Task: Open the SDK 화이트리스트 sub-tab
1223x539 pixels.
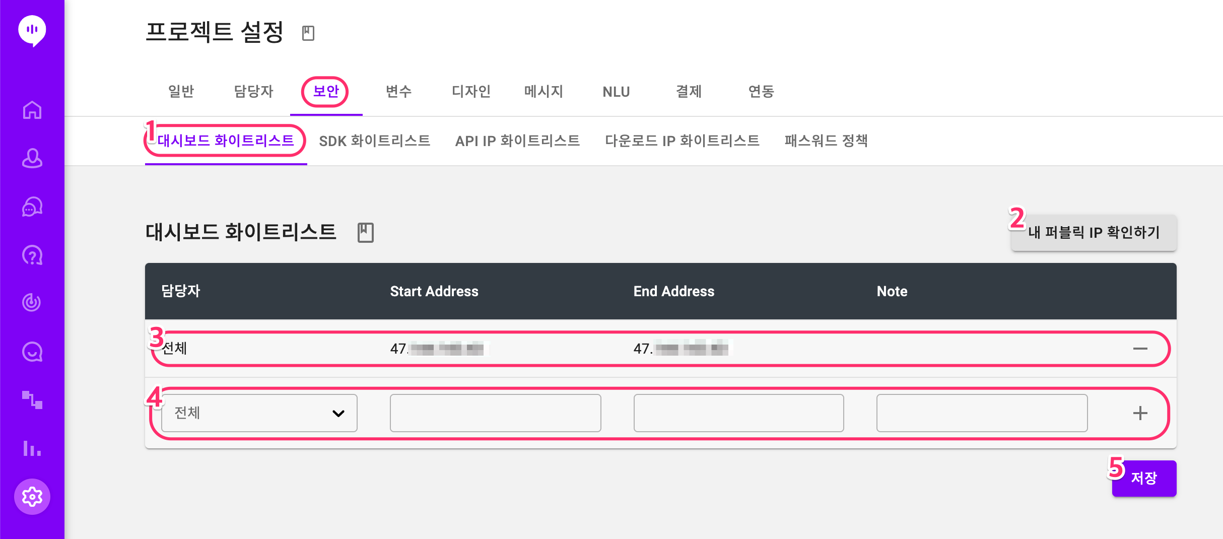Action: pos(375,141)
